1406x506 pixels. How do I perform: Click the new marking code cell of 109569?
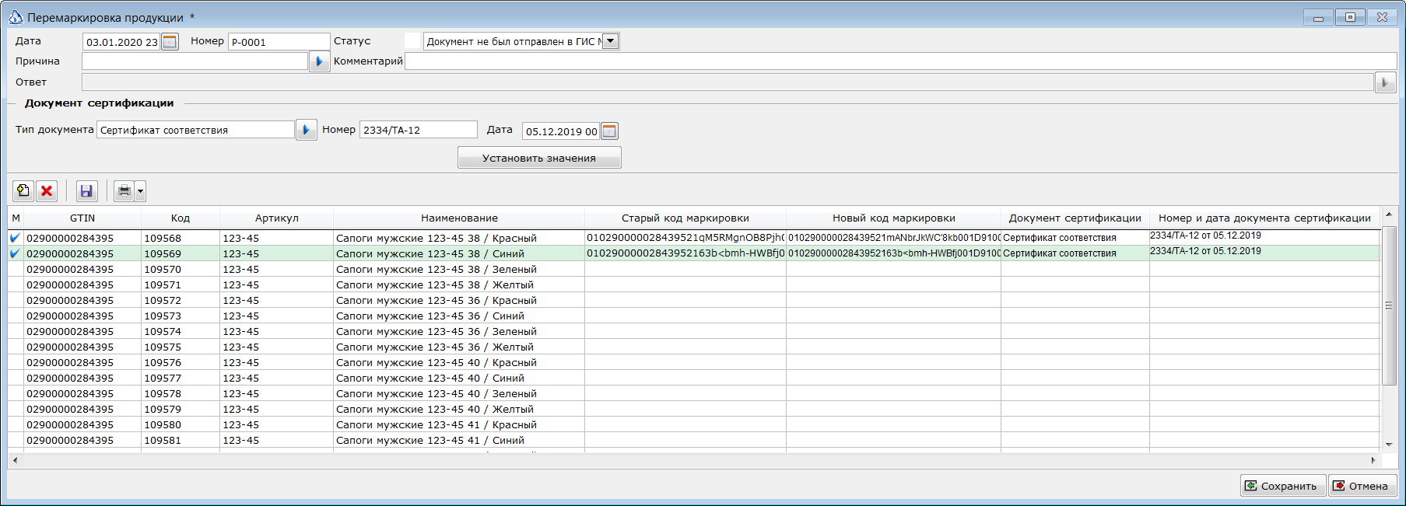[894, 253]
